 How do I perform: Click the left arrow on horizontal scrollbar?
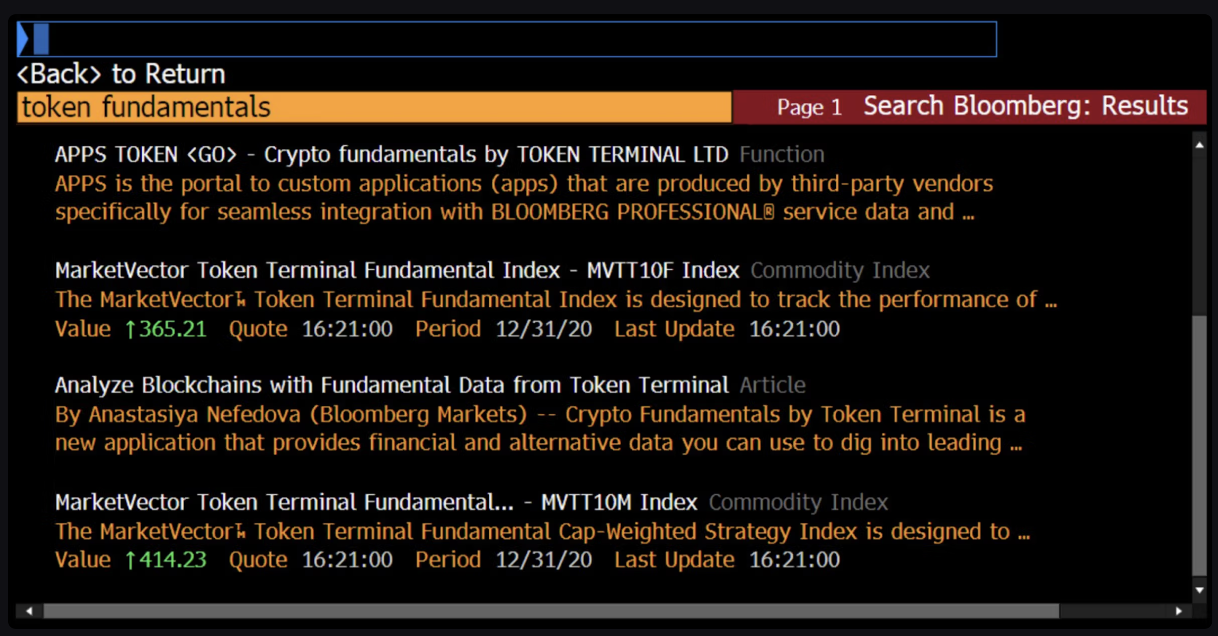point(29,611)
